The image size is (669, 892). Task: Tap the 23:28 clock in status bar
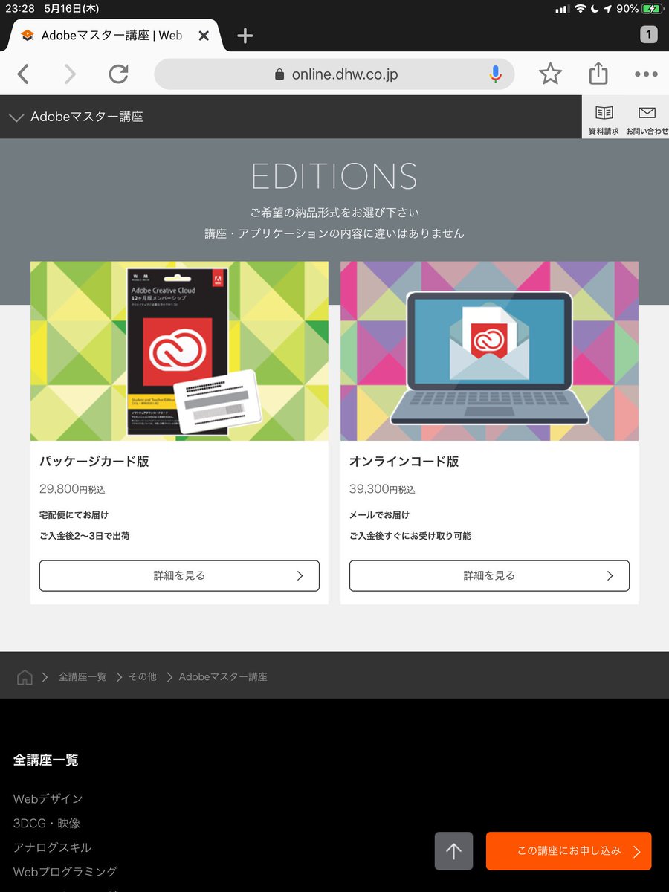[x=19, y=9]
